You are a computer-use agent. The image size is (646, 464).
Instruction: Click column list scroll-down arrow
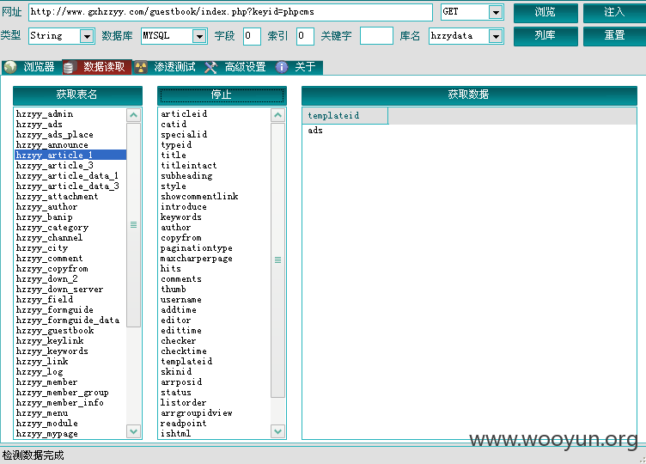278,431
